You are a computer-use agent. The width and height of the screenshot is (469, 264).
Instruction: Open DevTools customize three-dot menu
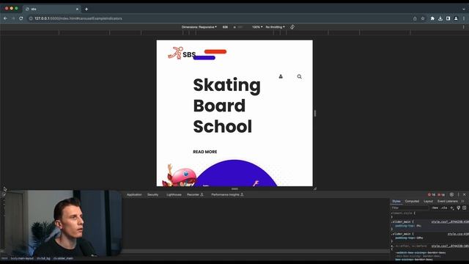click(458, 194)
